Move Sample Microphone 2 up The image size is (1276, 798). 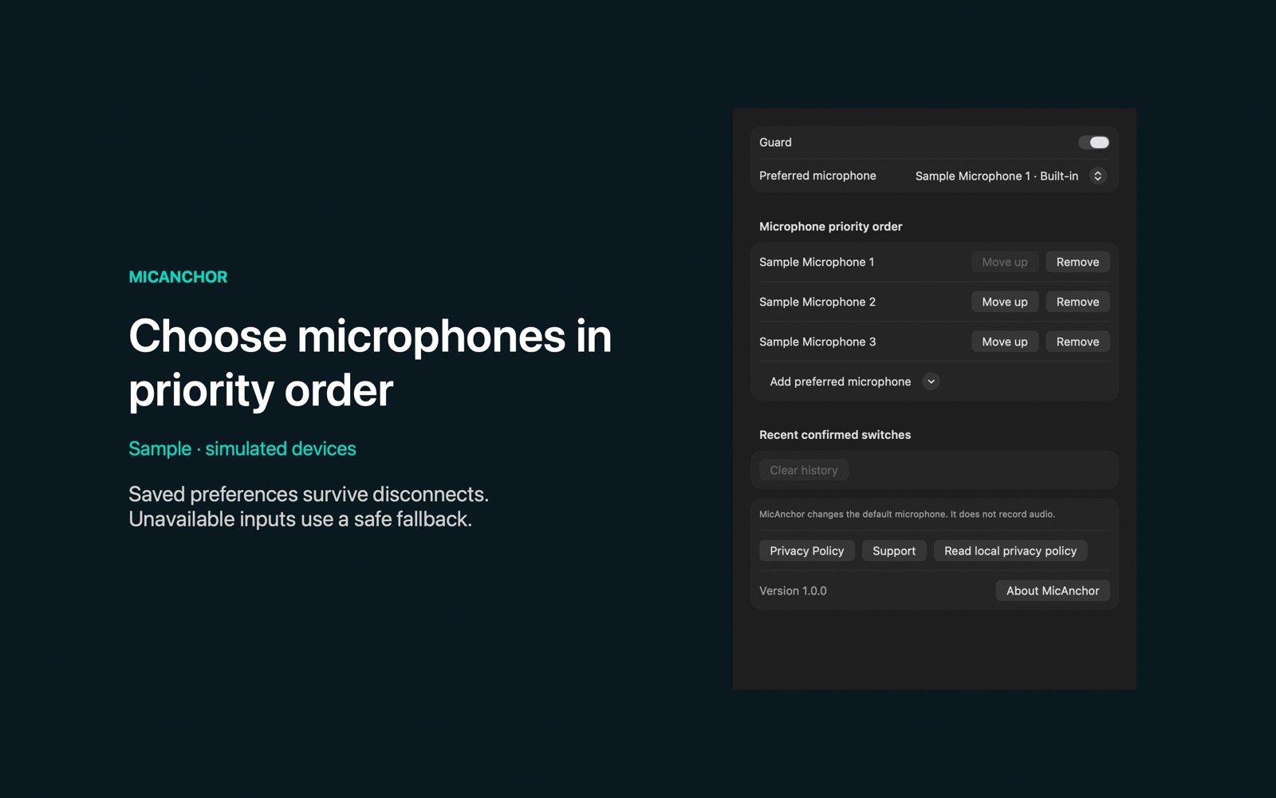[x=1005, y=302]
